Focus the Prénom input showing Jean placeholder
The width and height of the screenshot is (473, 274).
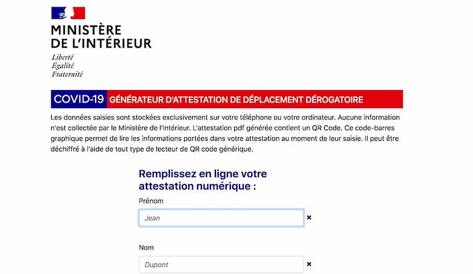[221, 218]
